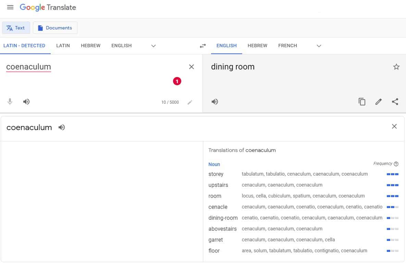Swap source and target languages
Screen dimensions: 406x268
pyautogui.click(x=203, y=46)
